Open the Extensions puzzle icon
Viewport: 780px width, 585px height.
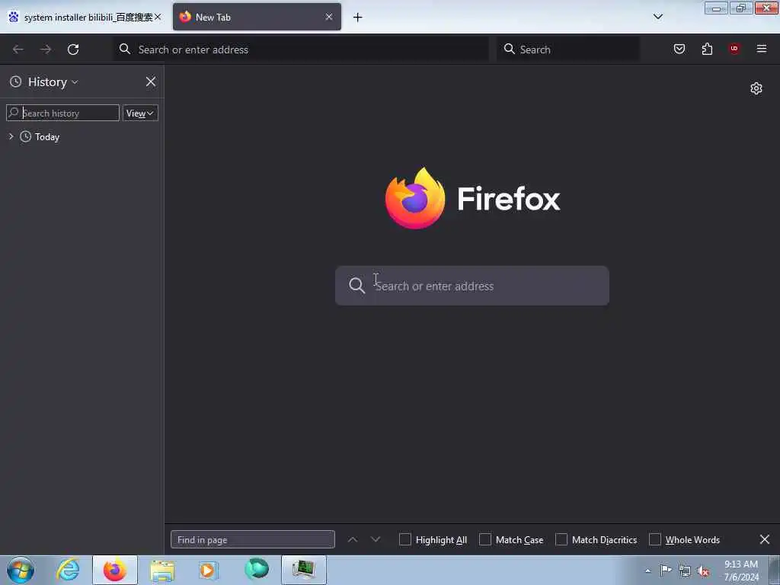click(707, 49)
